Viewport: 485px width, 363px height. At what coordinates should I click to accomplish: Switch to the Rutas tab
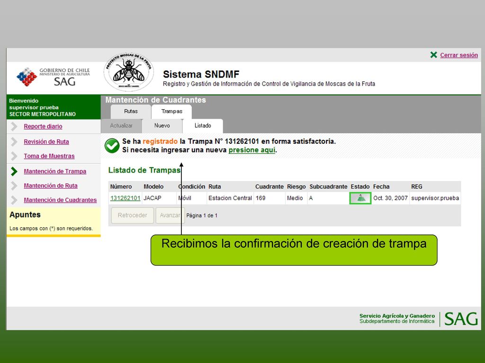pos(131,112)
